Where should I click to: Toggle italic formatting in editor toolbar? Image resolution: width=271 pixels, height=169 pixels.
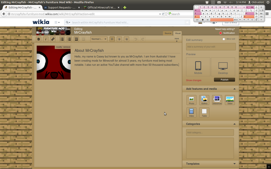click(46, 39)
